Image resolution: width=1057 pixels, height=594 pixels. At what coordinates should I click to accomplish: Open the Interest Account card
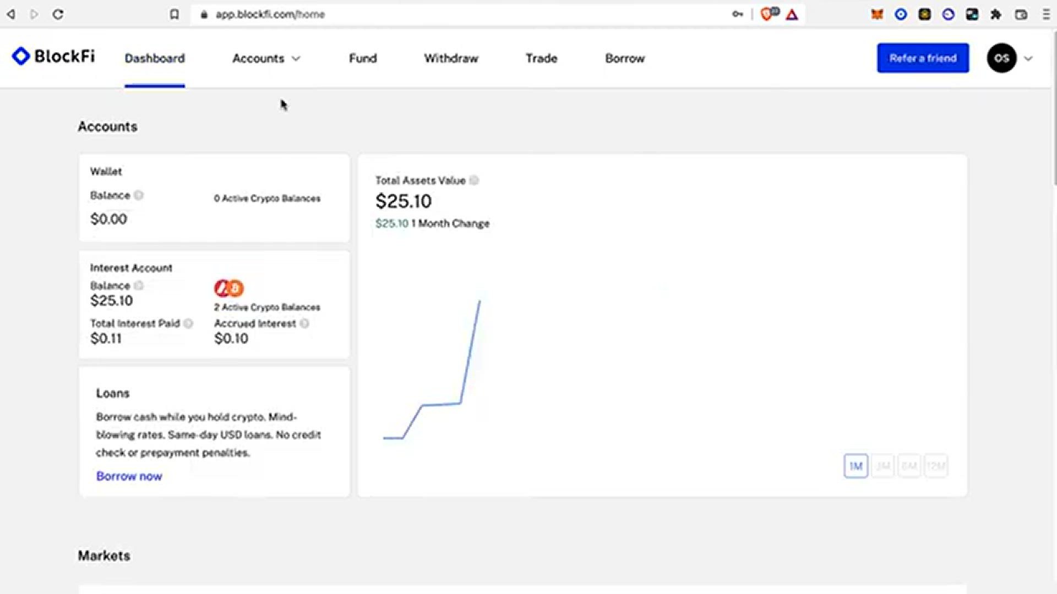(x=214, y=304)
